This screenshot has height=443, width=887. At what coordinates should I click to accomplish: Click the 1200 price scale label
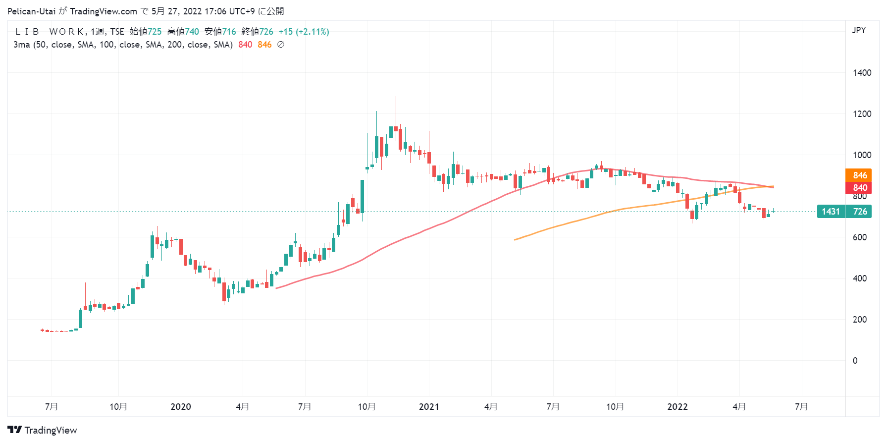point(862,114)
